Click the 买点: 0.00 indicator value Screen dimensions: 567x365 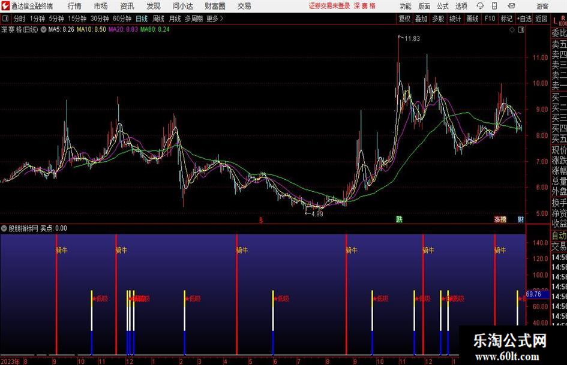tap(53, 228)
